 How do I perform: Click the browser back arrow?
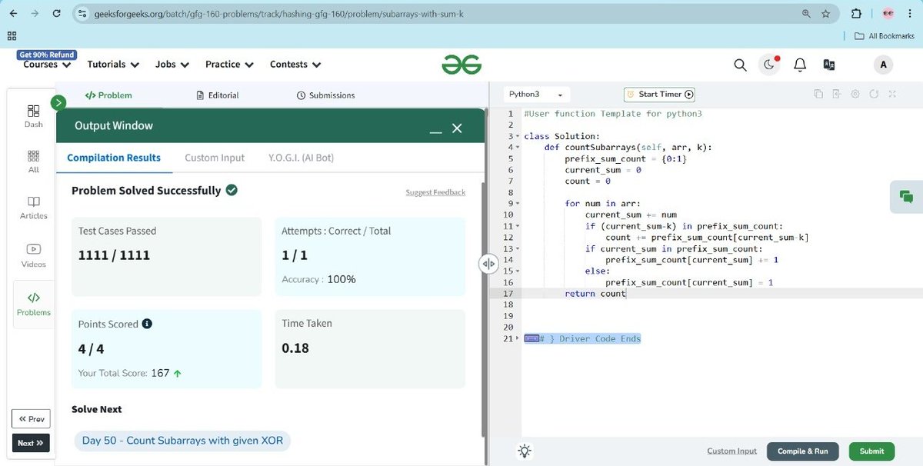coord(13,14)
